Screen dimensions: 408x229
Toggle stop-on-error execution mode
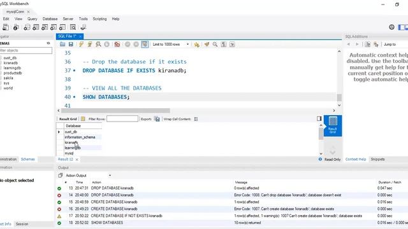117,45
